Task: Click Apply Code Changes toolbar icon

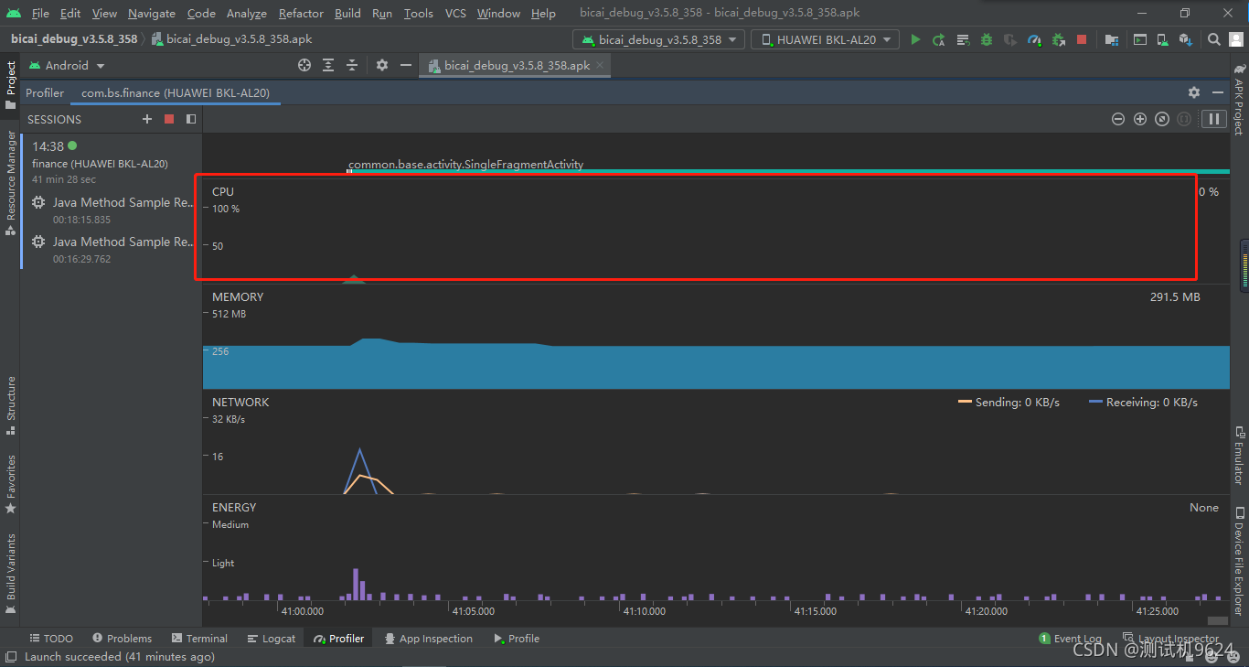Action: click(x=963, y=39)
